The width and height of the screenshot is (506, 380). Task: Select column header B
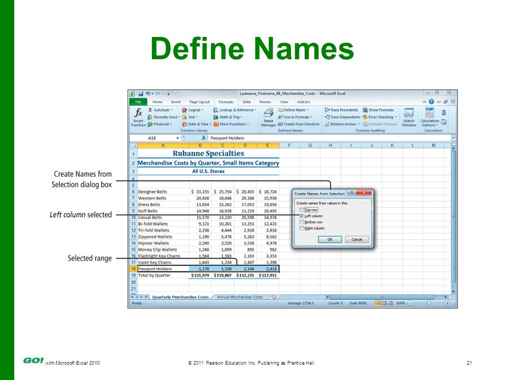click(x=200, y=146)
